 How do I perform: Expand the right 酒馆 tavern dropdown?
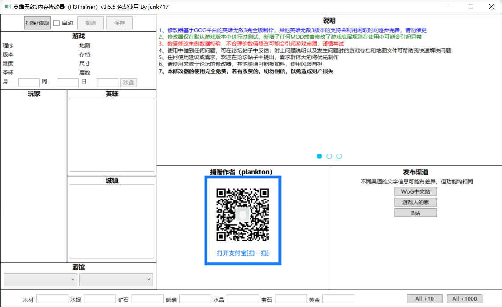pyautogui.click(x=116, y=279)
